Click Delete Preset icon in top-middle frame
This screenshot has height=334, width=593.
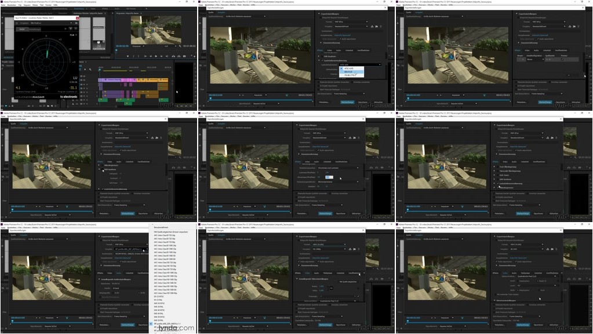[381, 27]
